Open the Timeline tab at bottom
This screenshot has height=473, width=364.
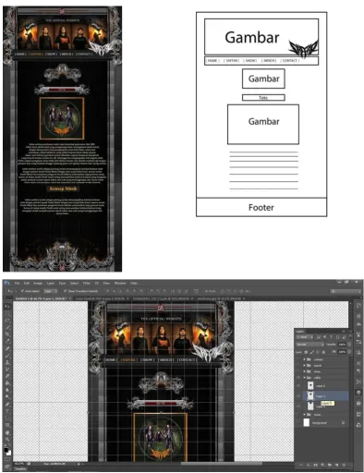[20, 468]
